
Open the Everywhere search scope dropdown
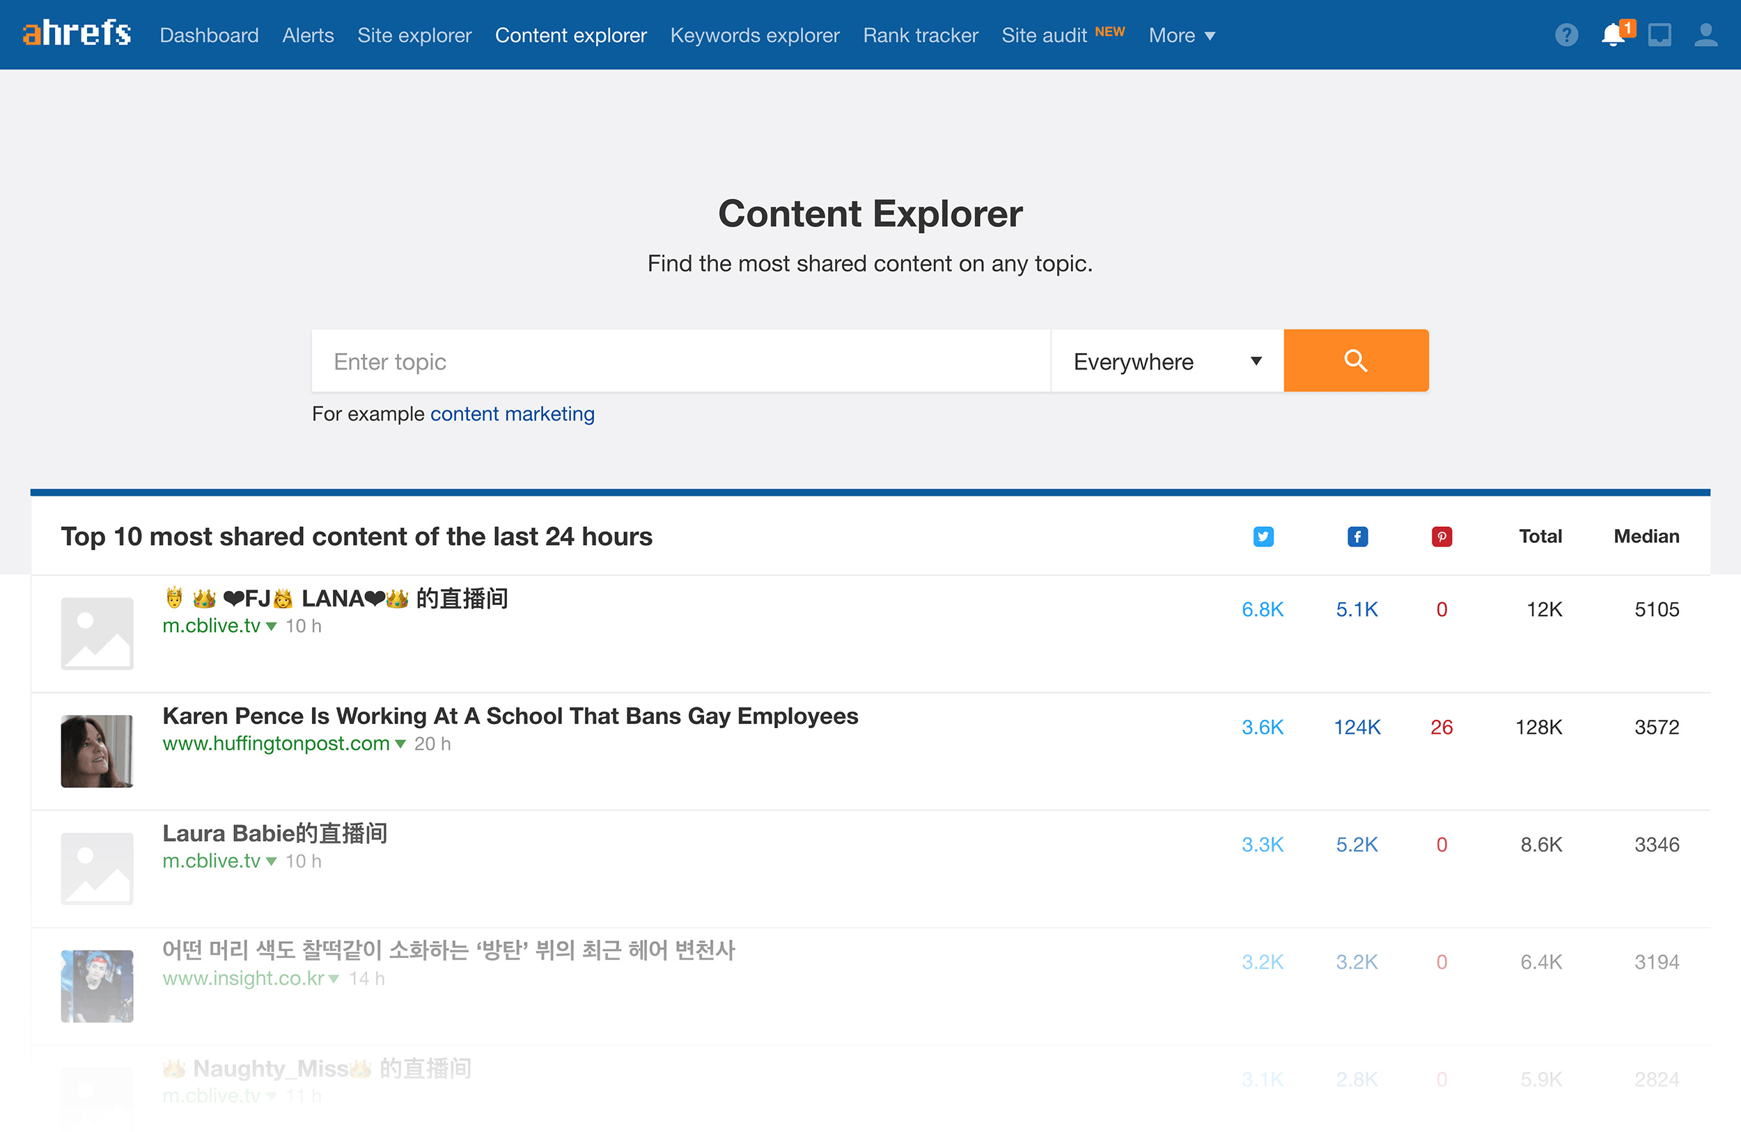click(1167, 361)
